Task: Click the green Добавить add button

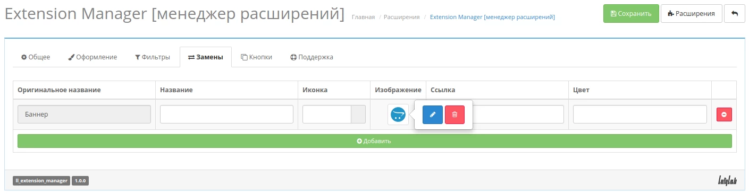Action: click(375, 141)
